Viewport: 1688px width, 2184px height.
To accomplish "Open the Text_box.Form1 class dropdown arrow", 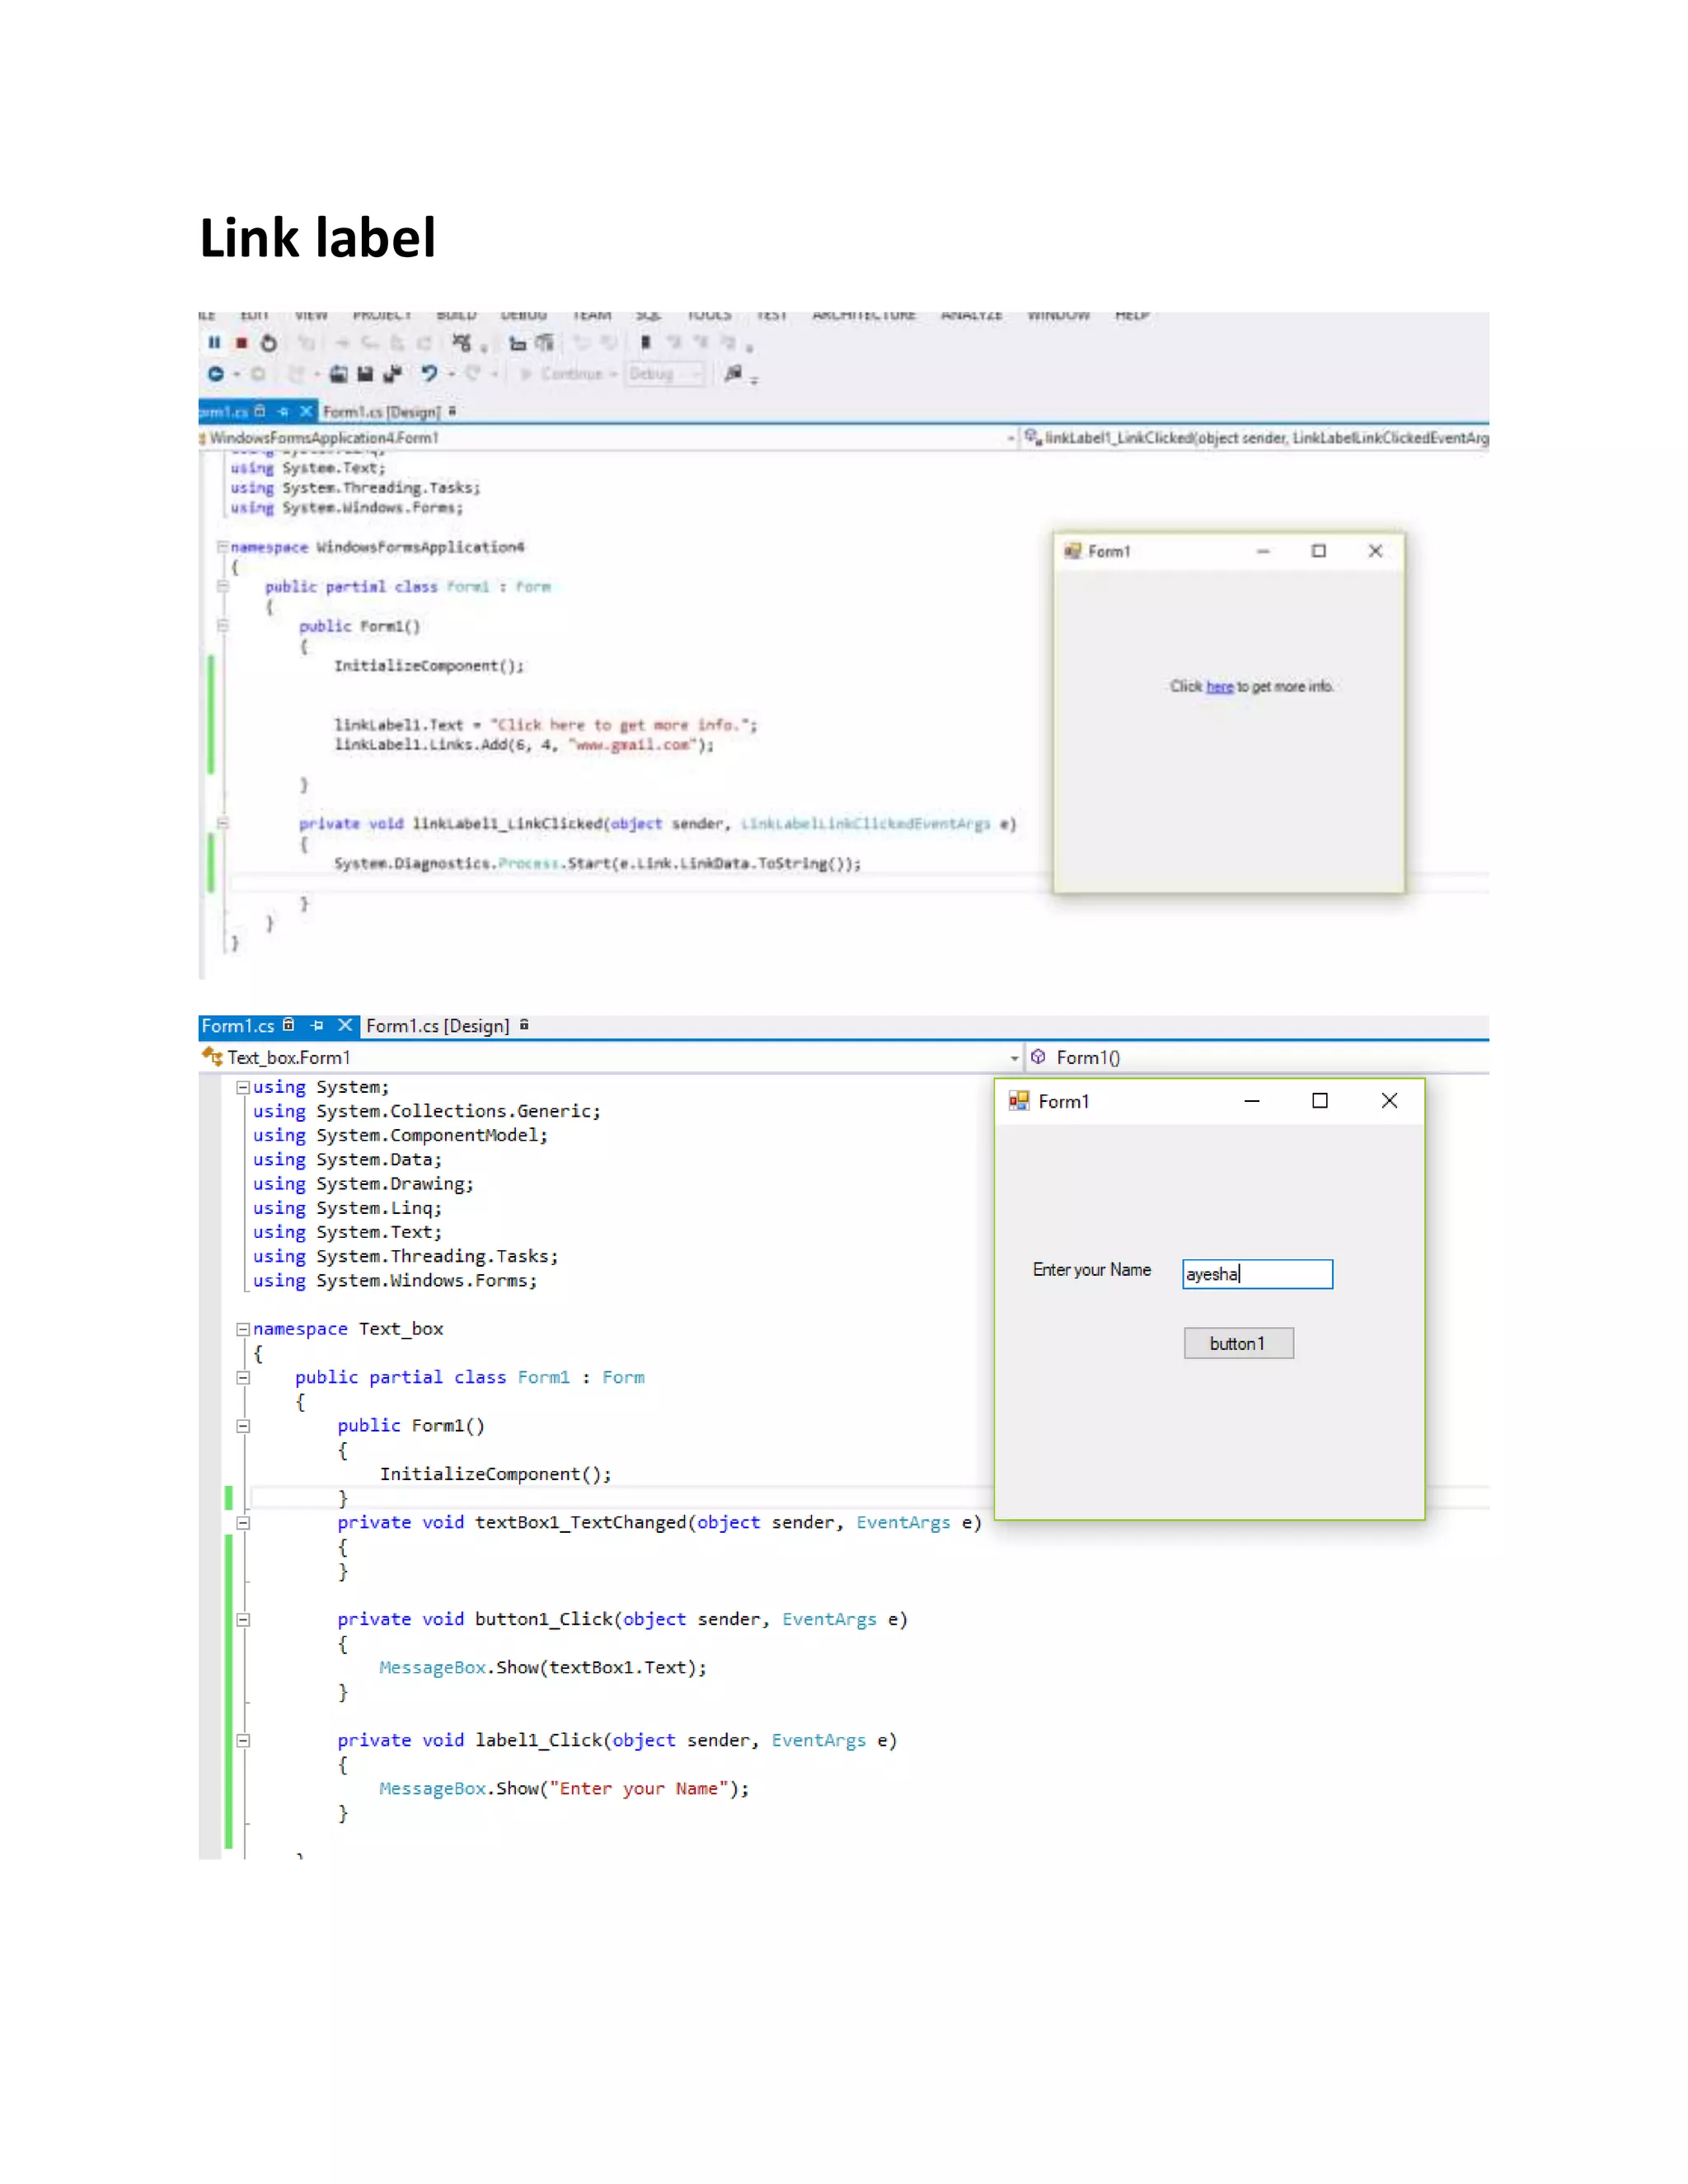I will coord(1014,1058).
